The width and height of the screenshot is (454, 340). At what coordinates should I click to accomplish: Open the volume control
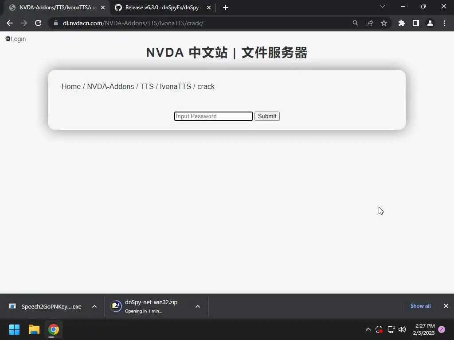pos(402,329)
